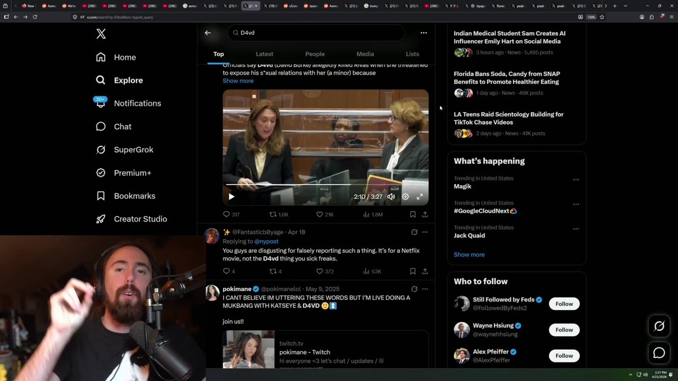
Task: Like the Fantasticb0yage post (372)
Action: 325,271
